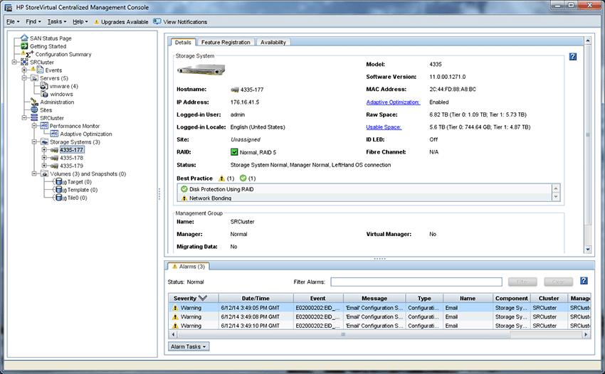Screen dimensions: 605x374
Task: Click the 4335-179 storage system icon
Action: coord(54,166)
